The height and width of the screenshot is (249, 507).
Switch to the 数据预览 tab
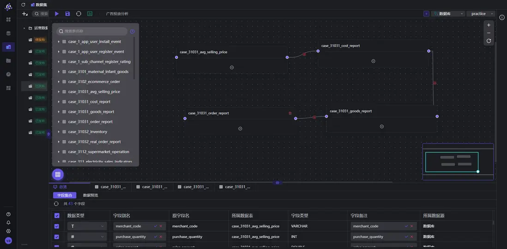pos(90,196)
